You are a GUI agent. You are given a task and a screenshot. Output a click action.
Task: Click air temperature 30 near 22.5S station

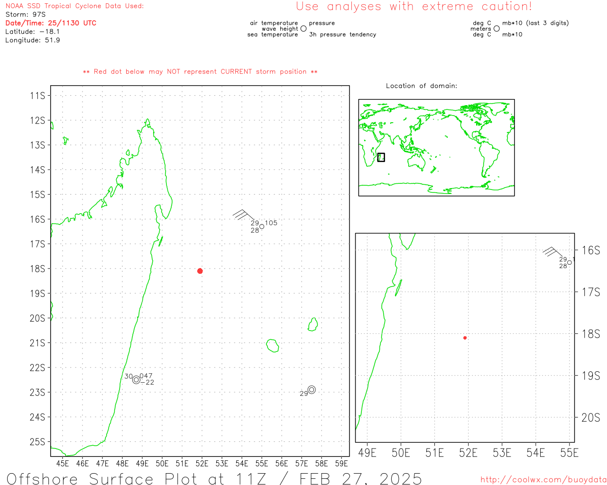[x=129, y=376]
